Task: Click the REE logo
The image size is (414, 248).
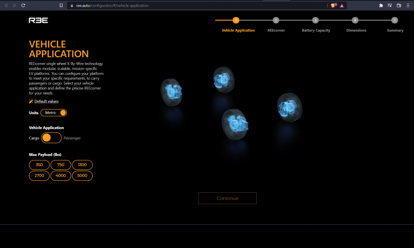Action: [x=38, y=20]
